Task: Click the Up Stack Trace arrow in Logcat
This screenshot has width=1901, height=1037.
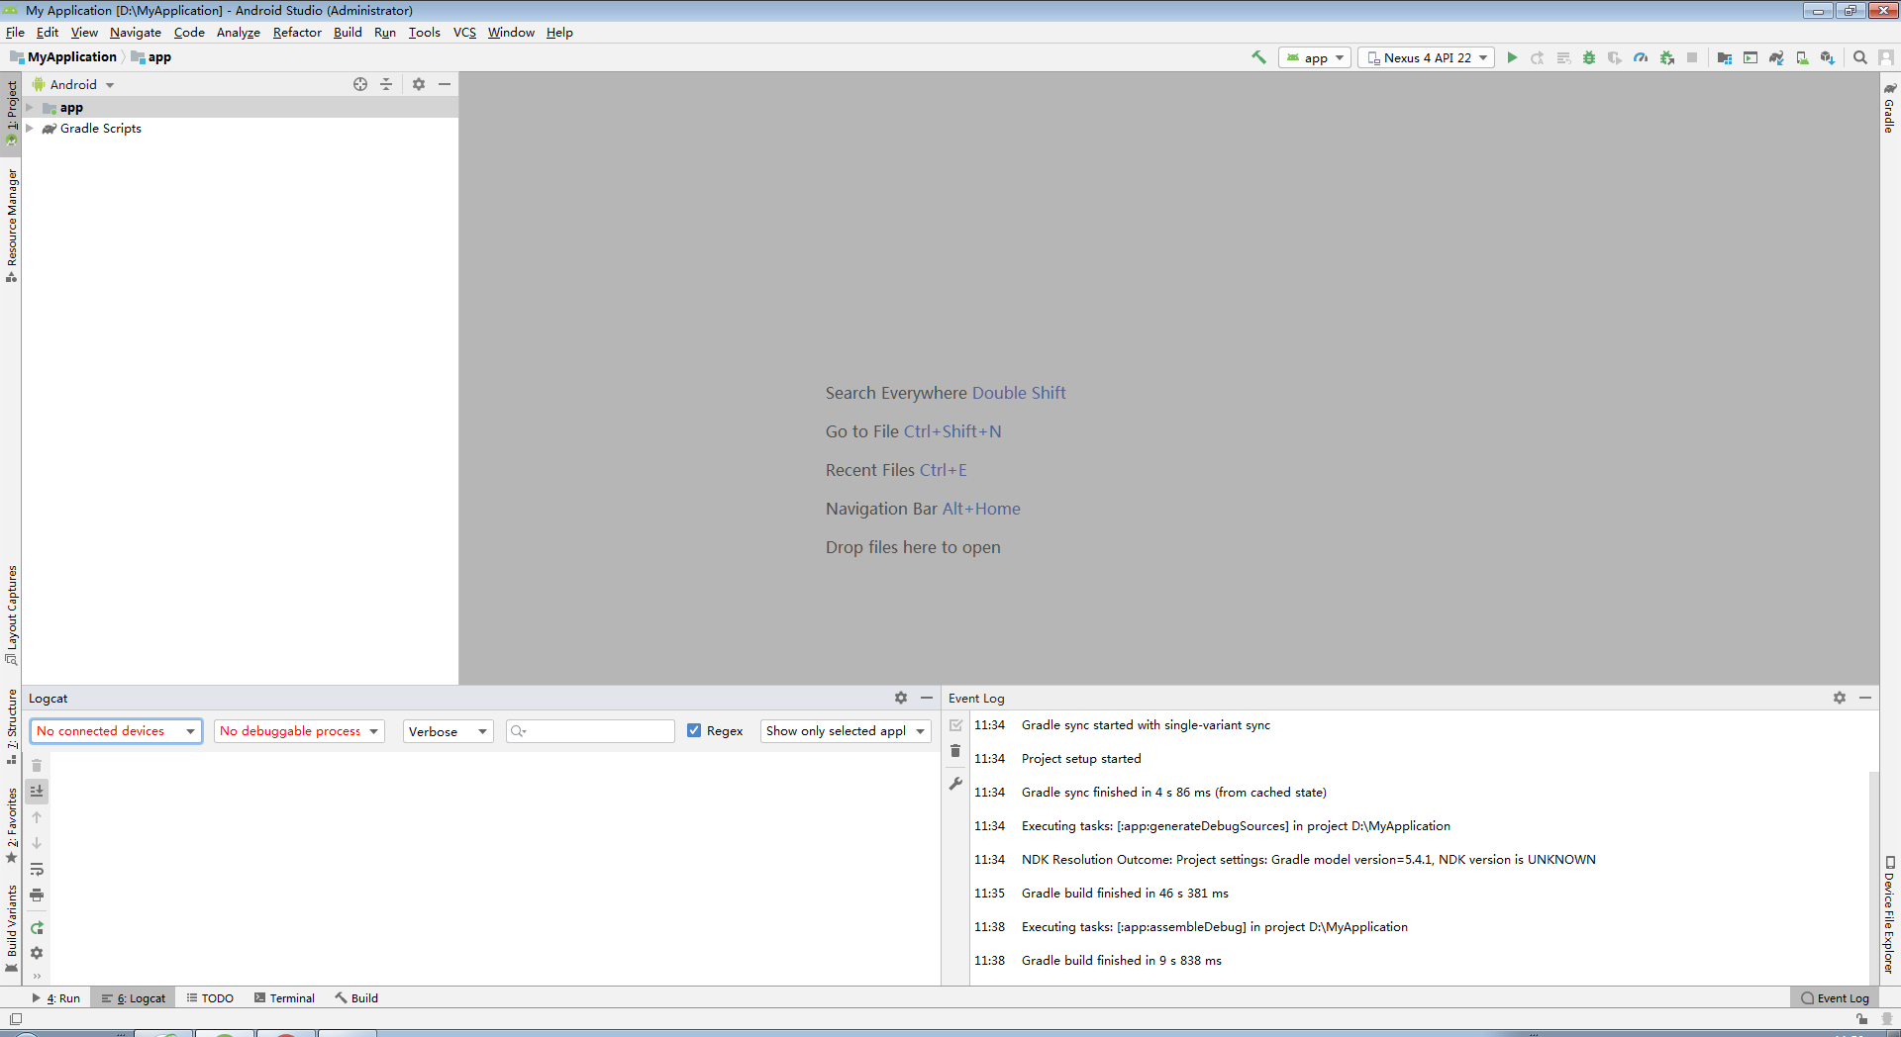Action: 37,817
